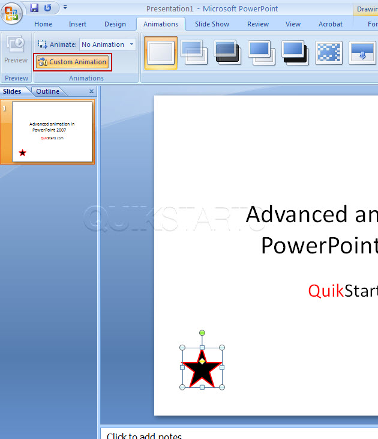
Task: Close the Slides/Outline pane
Action: (x=91, y=91)
